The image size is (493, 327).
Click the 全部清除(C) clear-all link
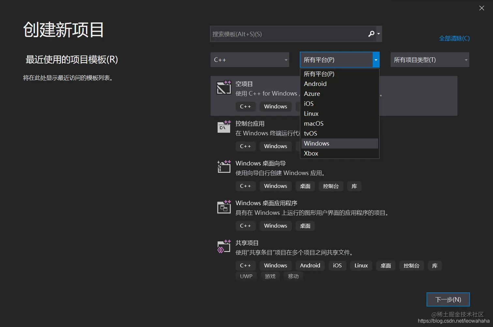[454, 38]
